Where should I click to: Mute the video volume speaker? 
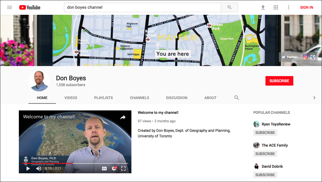(38, 169)
